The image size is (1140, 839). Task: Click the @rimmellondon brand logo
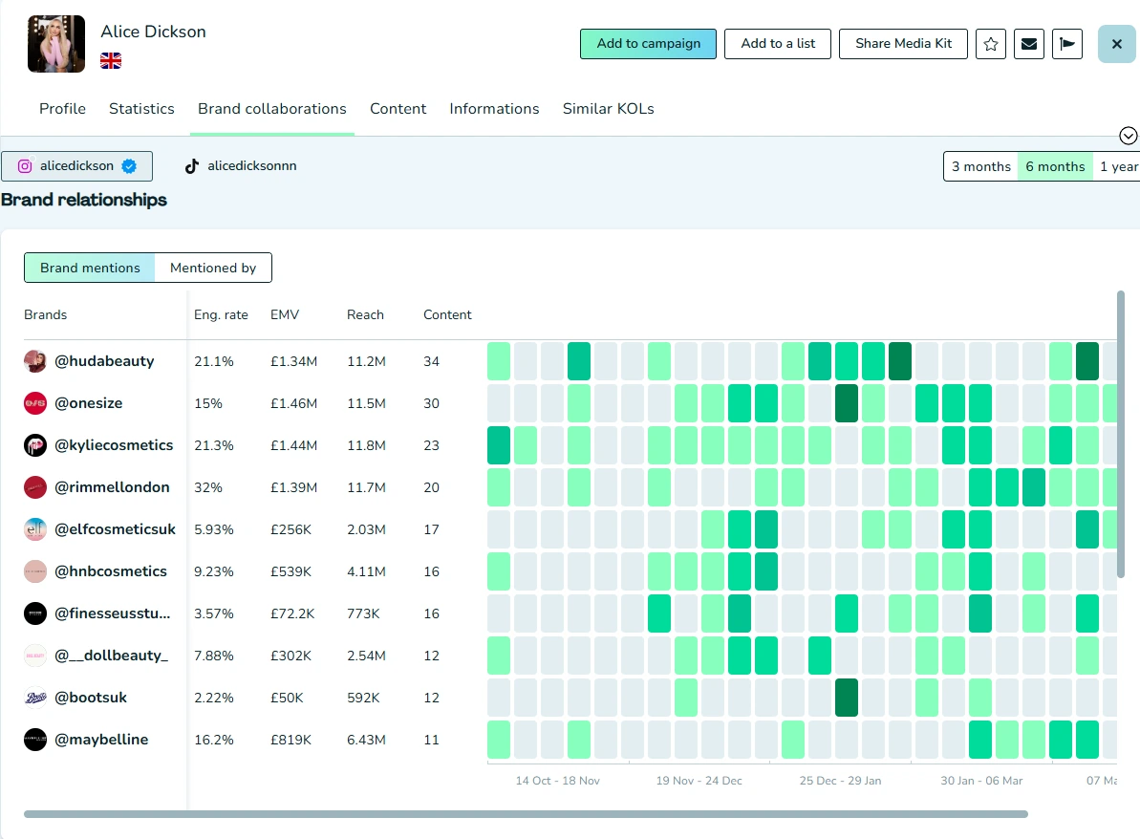click(x=35, y=487)
